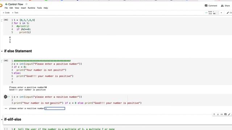Copy link to the cell

(221, 114)
